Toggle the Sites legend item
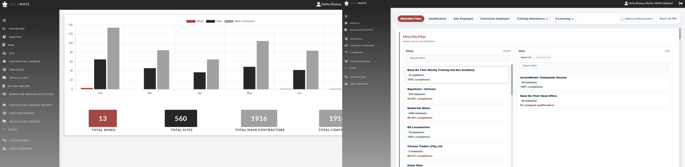685x167 pixels. click(x=214, y=21)
